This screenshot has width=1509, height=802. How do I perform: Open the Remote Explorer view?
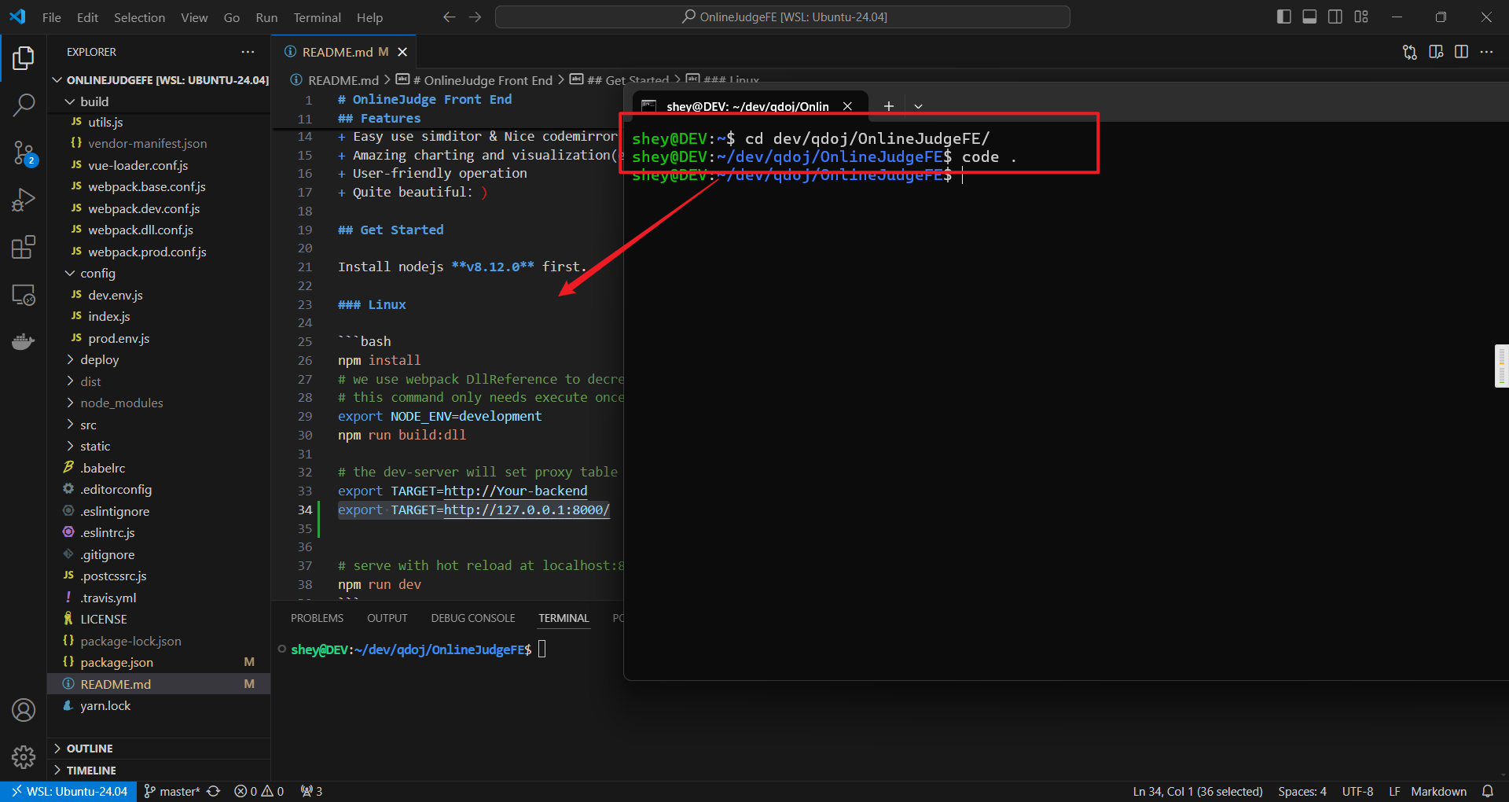pos(24,295)
